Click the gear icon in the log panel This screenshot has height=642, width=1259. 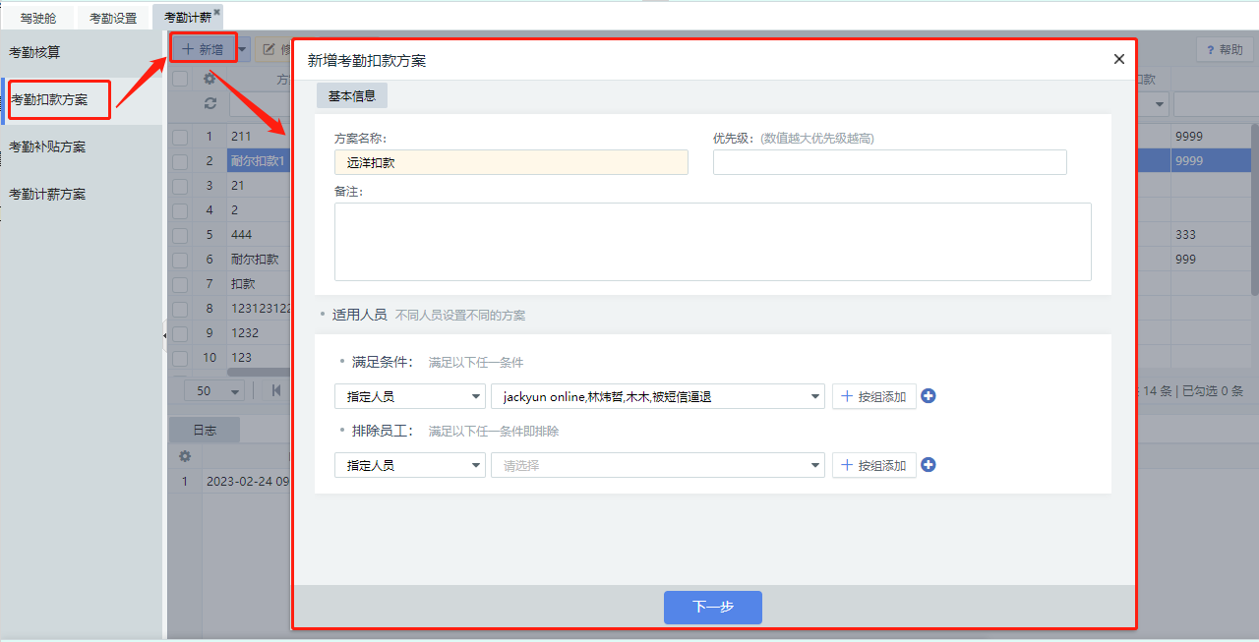pos(184,457)
